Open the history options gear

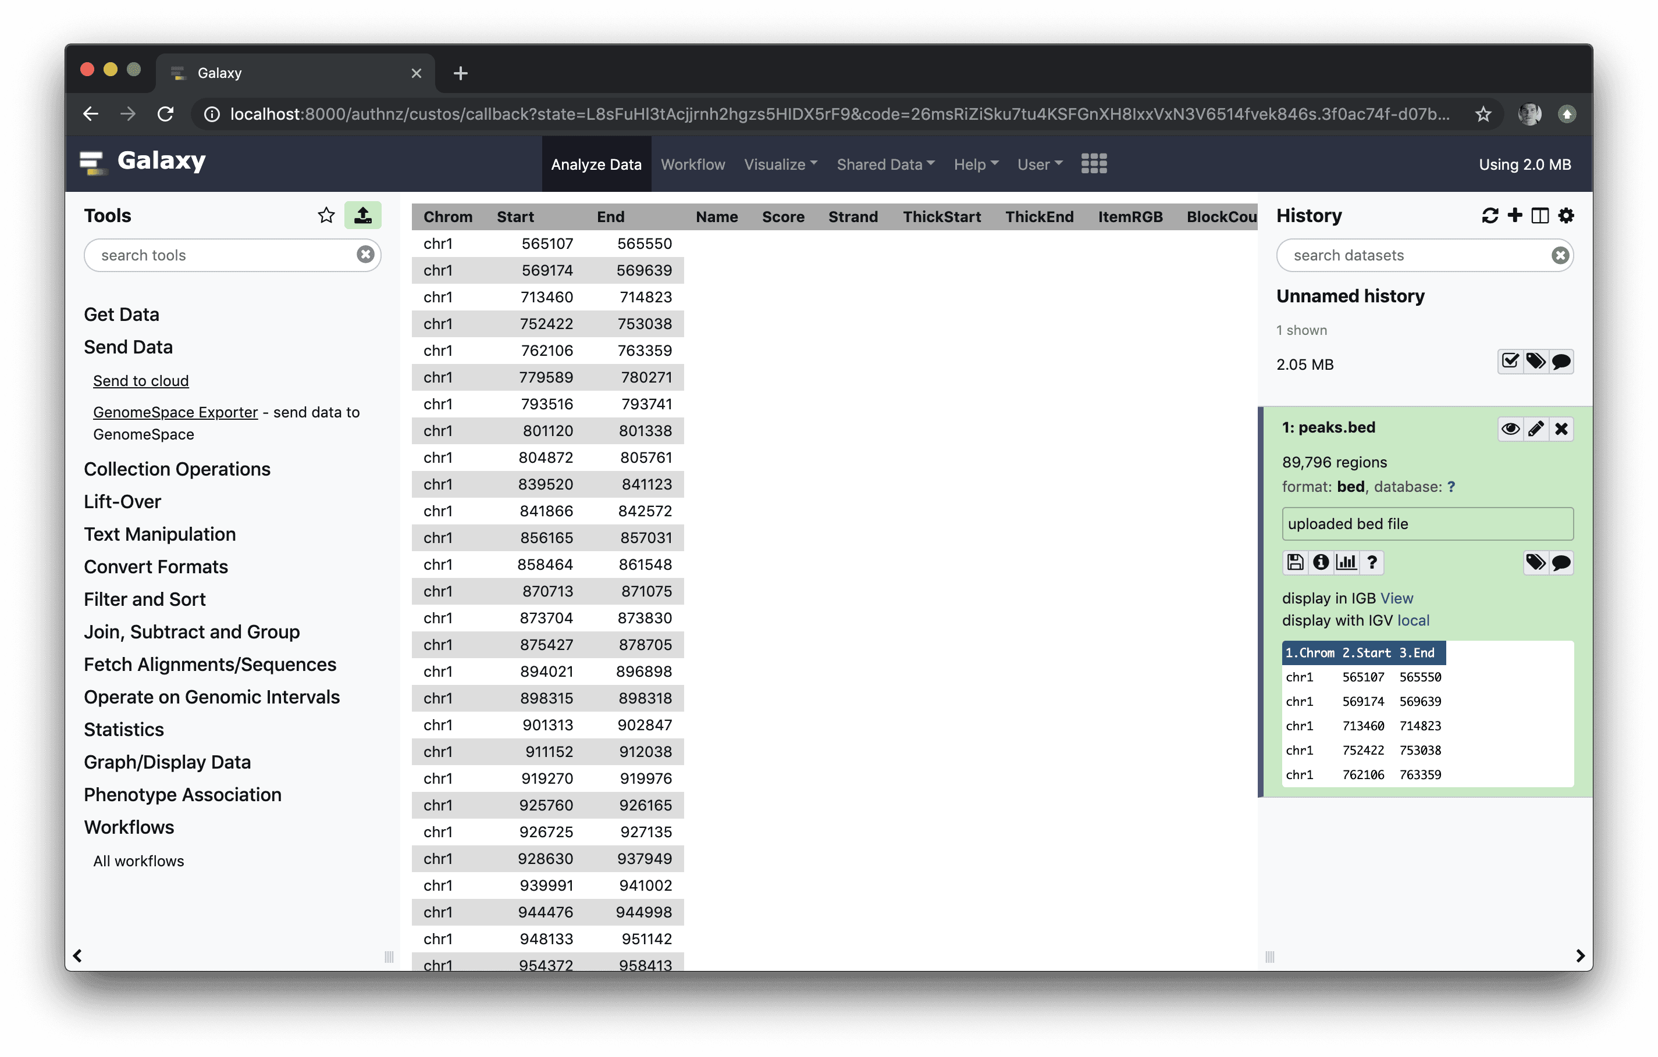coord(1566,215)
